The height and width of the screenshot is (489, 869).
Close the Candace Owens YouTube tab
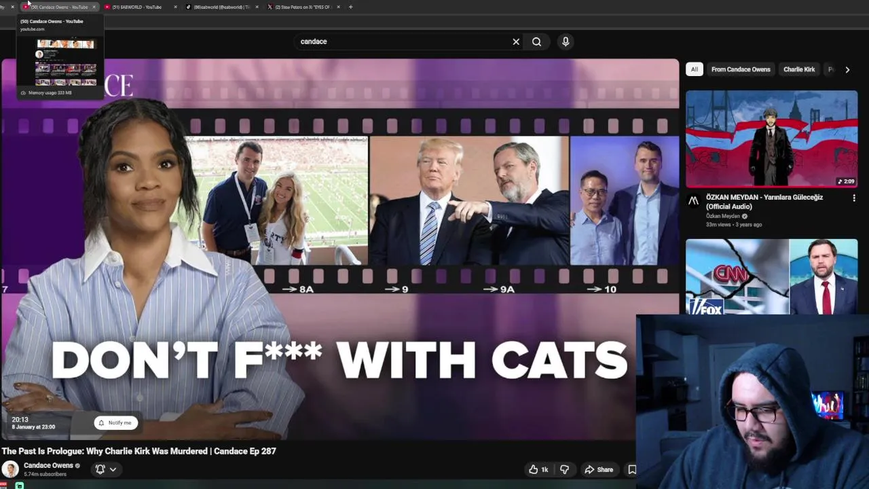point(94,7)
